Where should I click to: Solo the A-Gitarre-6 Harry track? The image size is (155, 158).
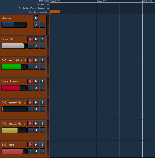pyautogui.click(x=42, y=102)
